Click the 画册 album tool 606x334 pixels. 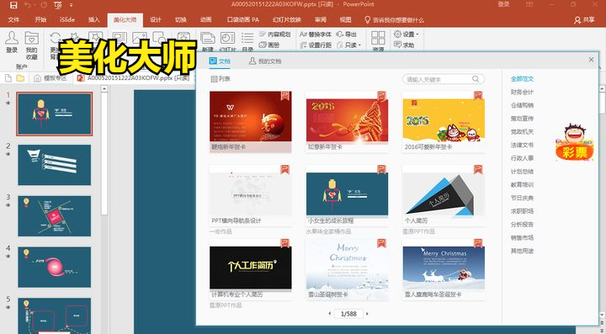(269, 45)
